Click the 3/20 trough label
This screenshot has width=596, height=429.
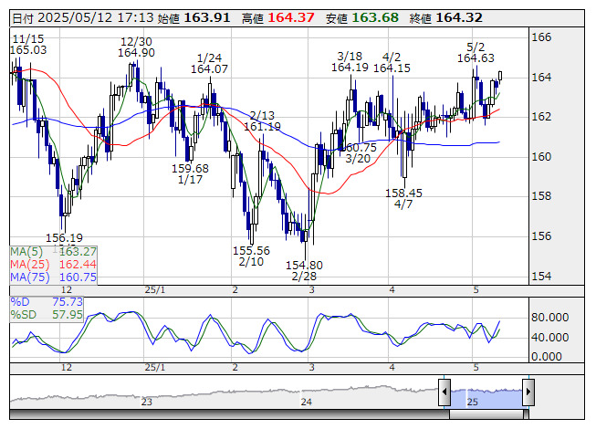pyautogui.click(x=358, y=152)
